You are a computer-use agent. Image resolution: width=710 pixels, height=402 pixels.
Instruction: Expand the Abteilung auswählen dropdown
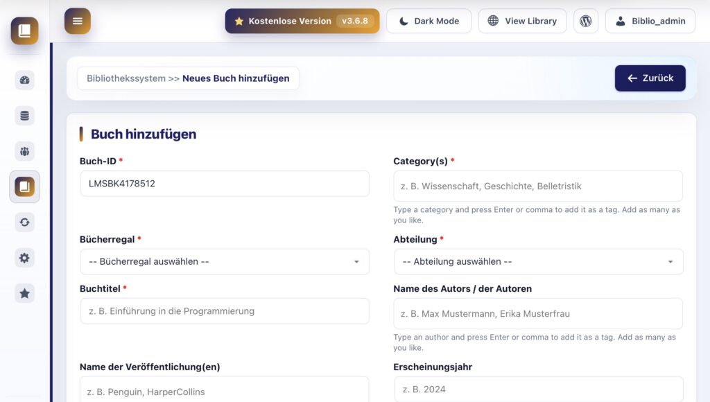click(x=538, y=262)
